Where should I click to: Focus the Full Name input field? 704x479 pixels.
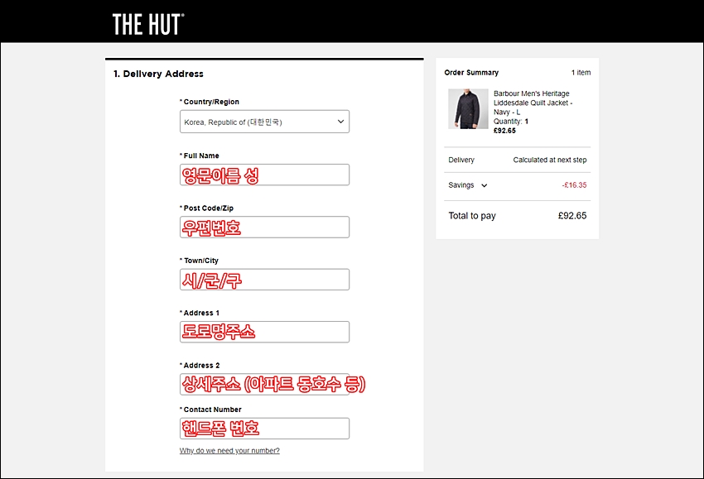(x=264, y=175)
